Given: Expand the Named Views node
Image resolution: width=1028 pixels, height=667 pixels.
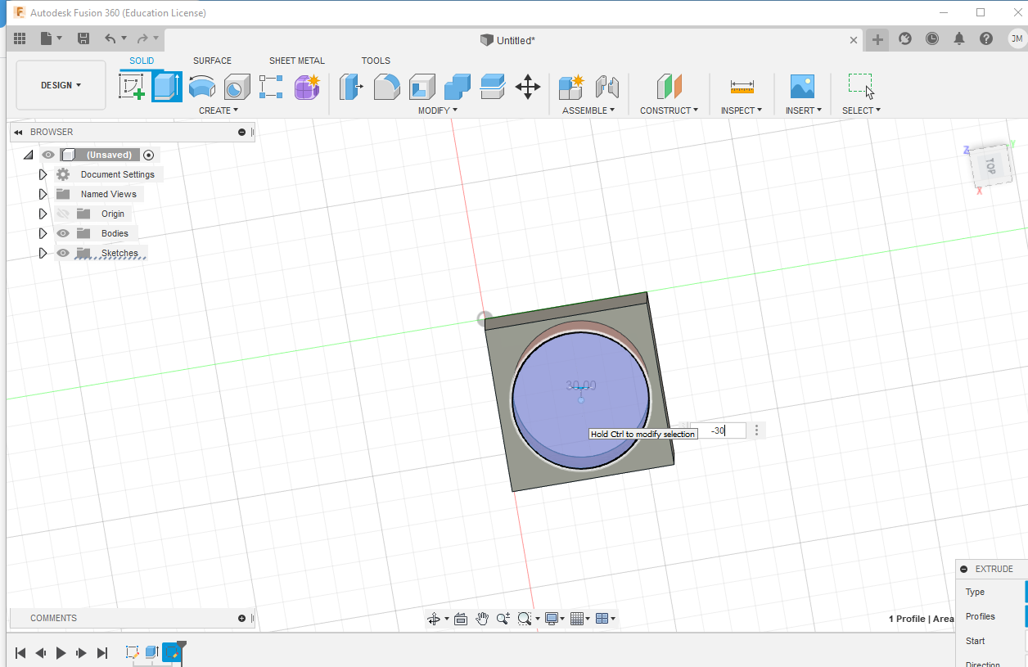Looking at the screenshot, I should point(43,194).
